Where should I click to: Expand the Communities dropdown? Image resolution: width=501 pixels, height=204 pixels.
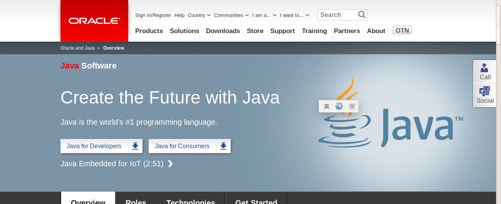click(x=231, y=15)
